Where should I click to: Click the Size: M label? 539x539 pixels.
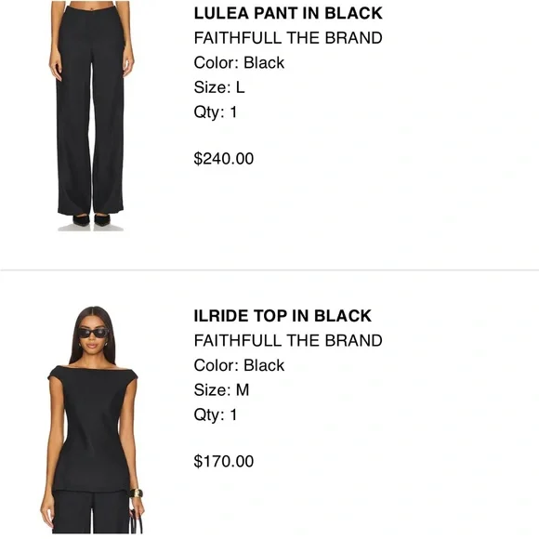(222, 390)
